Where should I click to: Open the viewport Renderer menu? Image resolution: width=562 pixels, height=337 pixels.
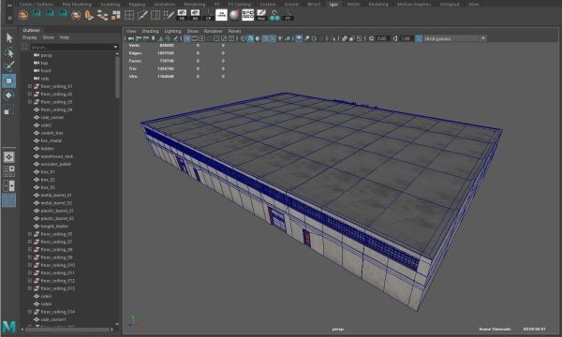[214, 31]
